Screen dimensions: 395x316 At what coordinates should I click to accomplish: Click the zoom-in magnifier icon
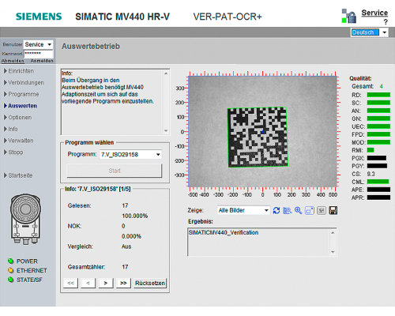tap(298, 210)
